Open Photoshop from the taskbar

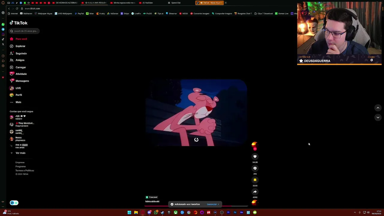tap(235, 212)
